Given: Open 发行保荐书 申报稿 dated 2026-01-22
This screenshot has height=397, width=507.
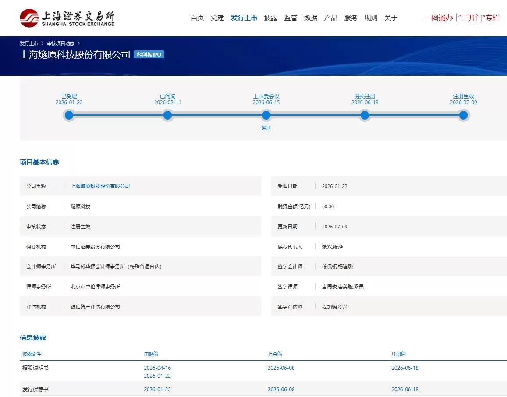Looking at the screenshot, I should pyautogui.click(x=157, y=390).
